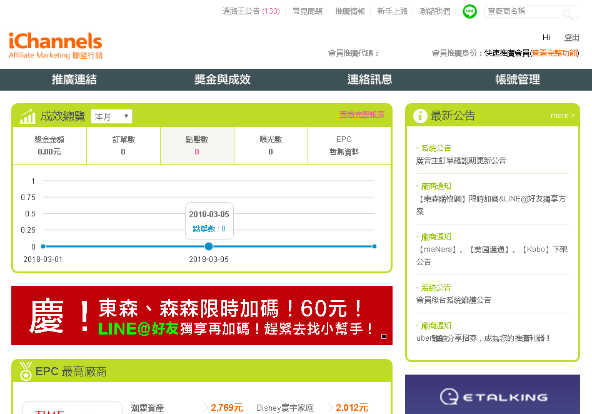Open the 聯絡我們 link
The height and width of the screenshot is (414, 592).
(x=435, y=11)
